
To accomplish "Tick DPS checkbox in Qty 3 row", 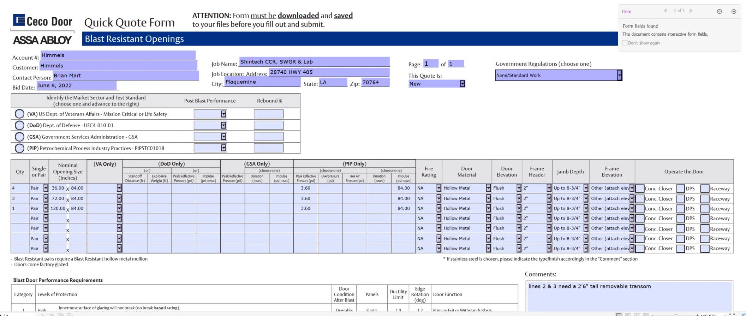I will point(680,199).
